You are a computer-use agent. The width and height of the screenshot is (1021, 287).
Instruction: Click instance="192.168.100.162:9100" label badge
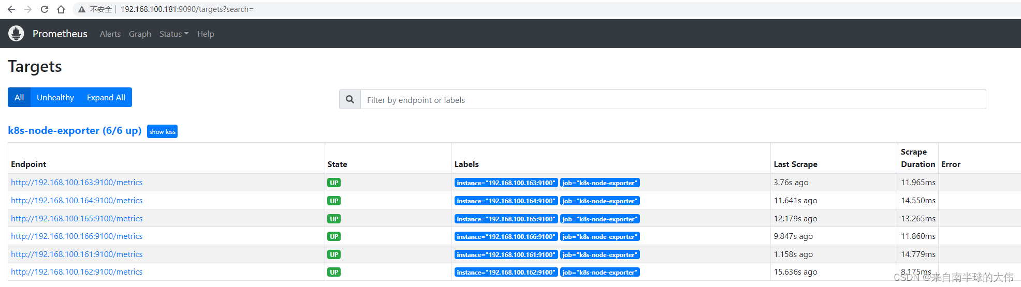coord(506,272)
